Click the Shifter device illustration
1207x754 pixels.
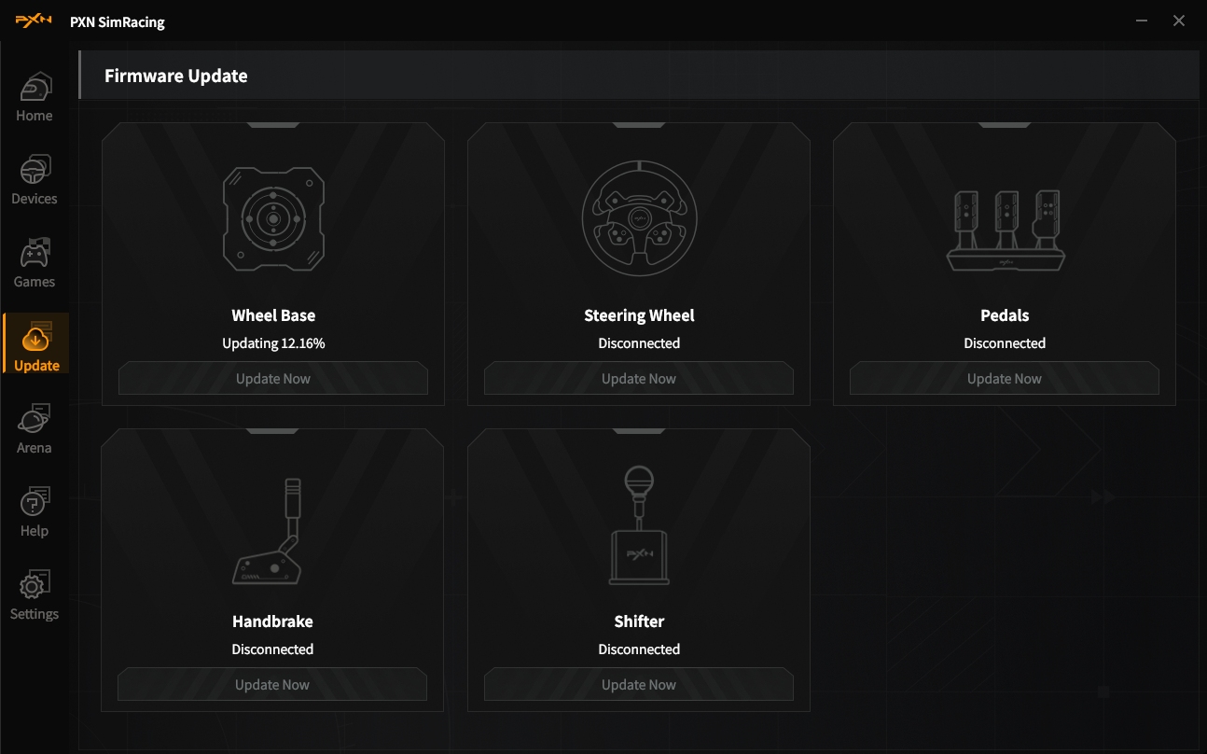(x=639, y=526)
